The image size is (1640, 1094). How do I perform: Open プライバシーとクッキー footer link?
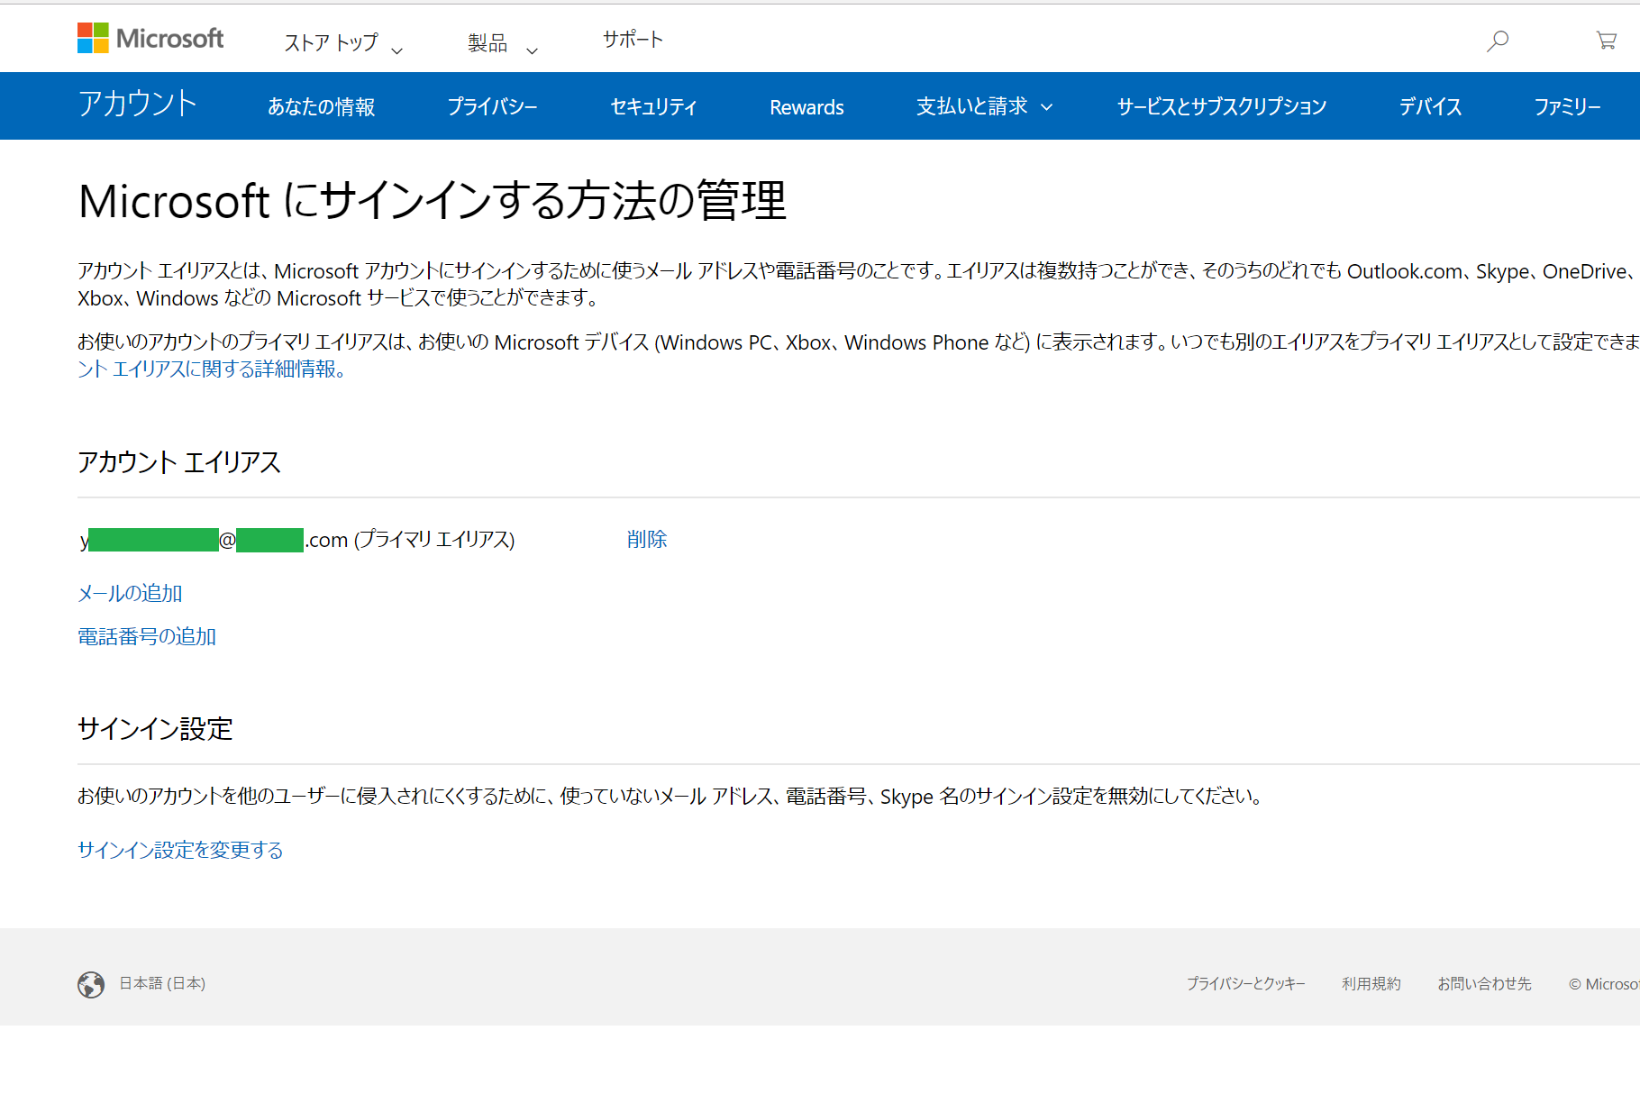click(x=1245, y=983)
